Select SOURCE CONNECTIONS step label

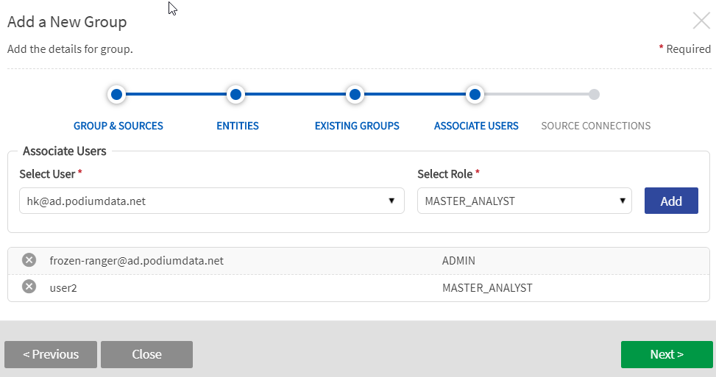pos(595,126)
